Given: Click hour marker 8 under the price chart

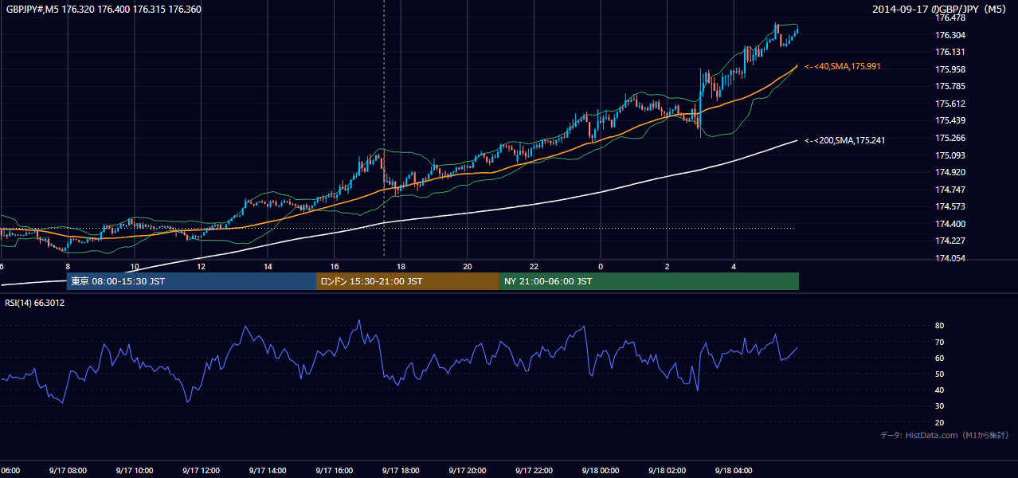Looking at the screenshot, I should click(68, 267).
